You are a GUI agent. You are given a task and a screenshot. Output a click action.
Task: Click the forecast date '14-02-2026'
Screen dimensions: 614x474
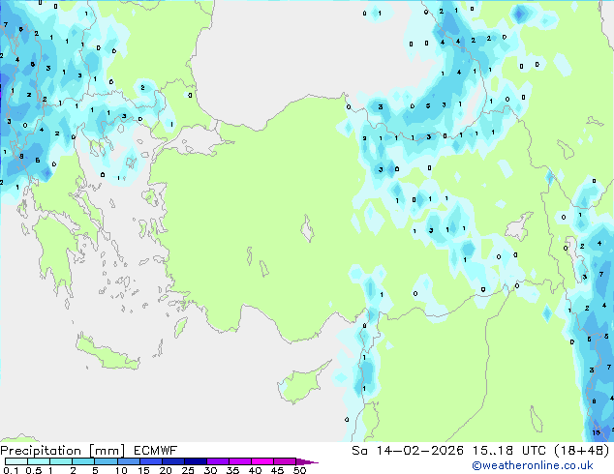[420, 451]
